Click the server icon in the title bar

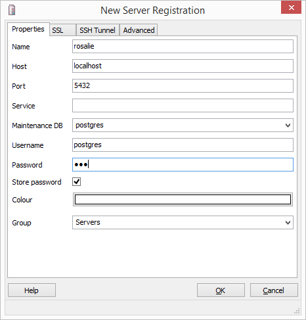(12, 10)
